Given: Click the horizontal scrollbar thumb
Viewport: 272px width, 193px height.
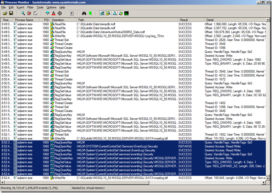Looking at the screenshot, I should pyautogui.click(x=76, y=182).
